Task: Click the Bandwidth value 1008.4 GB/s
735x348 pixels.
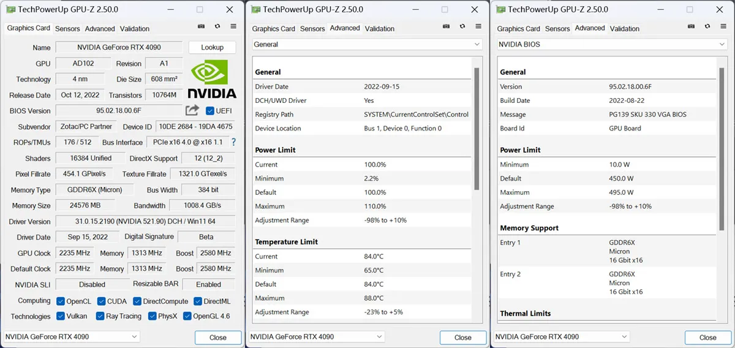Action: pyautogui.click(x=203, y=206)
